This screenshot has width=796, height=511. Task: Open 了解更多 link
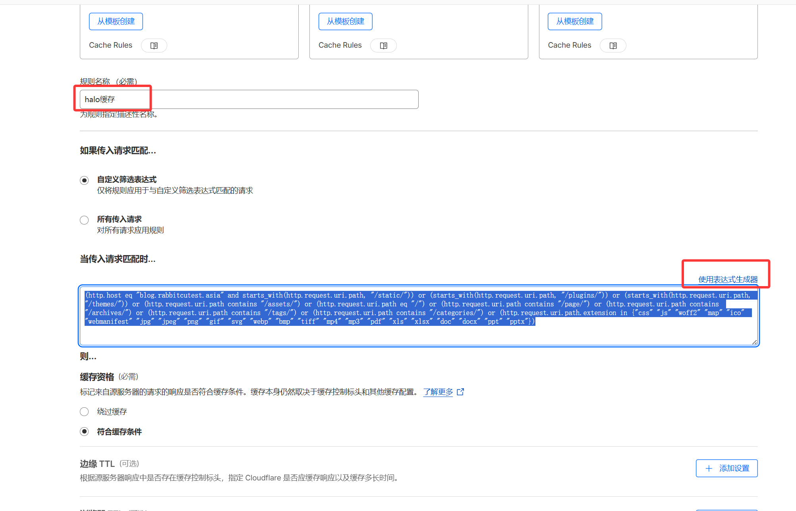pyautogui.click(x=438, y=392)
